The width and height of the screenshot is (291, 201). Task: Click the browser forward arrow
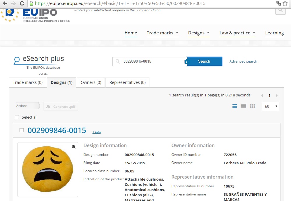[13, 3]
